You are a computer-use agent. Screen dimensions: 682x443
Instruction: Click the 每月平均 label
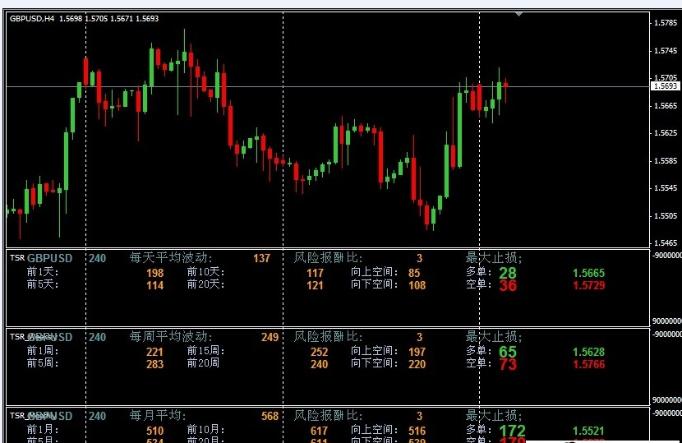click(158, 416)
